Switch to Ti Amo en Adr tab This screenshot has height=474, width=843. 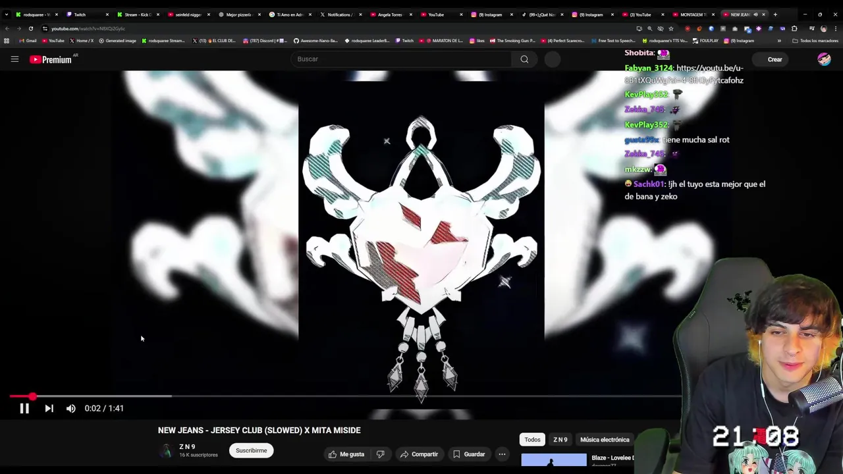click(290, 14)
